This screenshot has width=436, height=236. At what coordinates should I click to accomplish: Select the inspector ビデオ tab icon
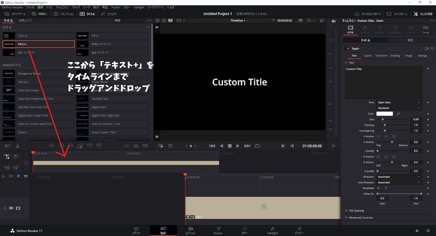coord(350,30)
